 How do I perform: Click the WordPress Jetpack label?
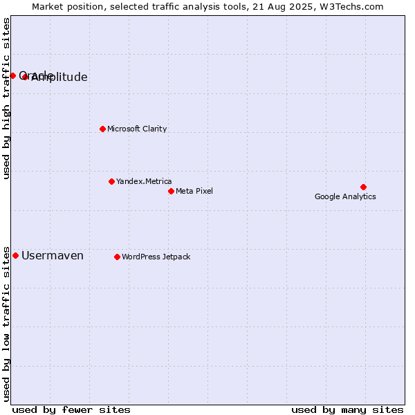pos(156,257)
